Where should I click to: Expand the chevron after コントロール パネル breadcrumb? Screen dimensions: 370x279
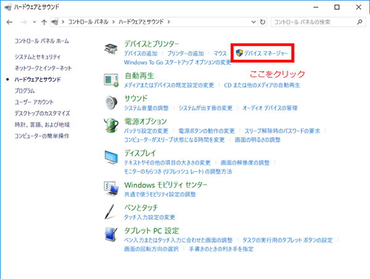tap(113, 22)
